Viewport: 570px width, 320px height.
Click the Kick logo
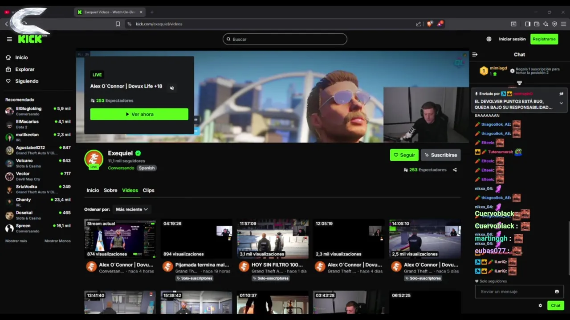point(30,39)
